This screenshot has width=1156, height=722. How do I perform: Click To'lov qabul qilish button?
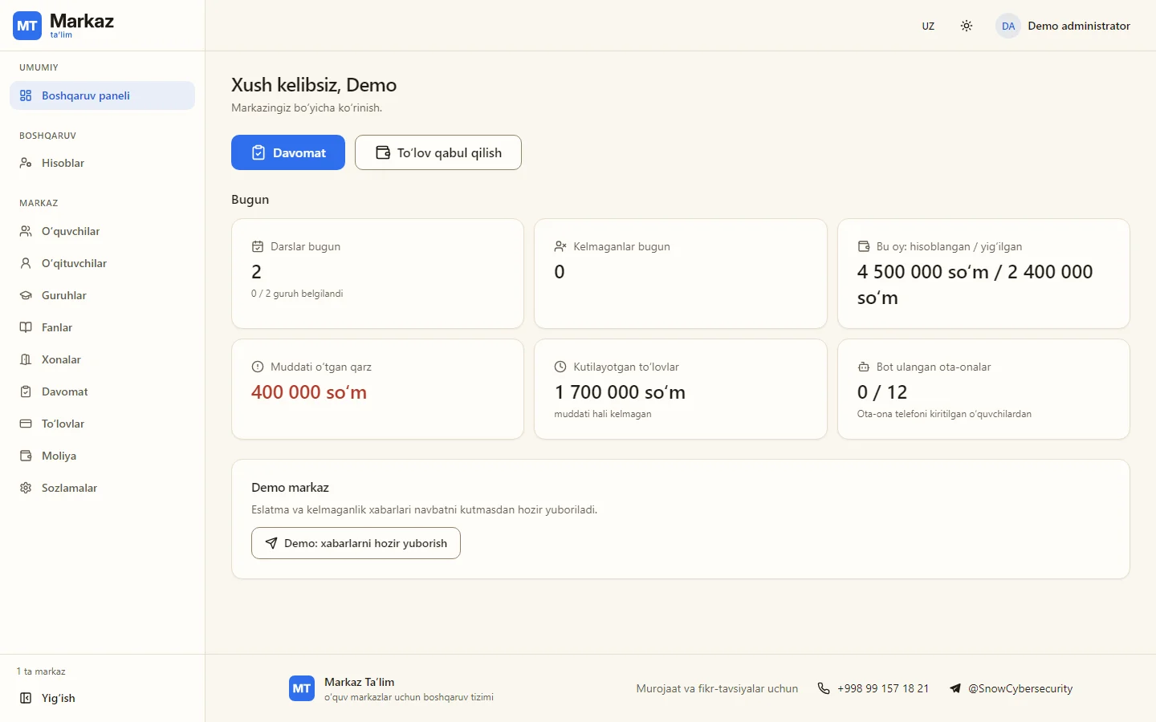[438, 152]
